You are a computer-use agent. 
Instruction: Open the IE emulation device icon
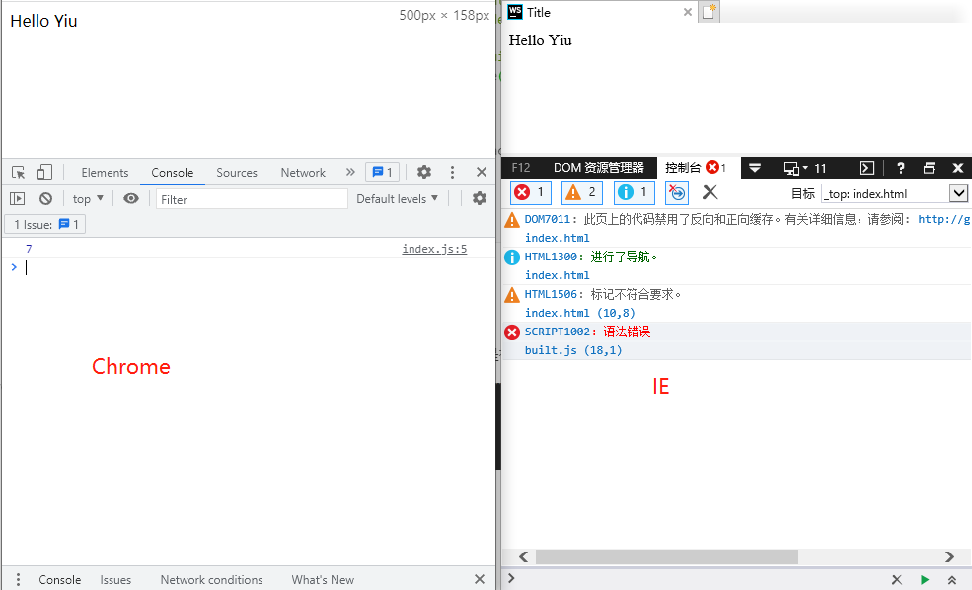point(795,168)
